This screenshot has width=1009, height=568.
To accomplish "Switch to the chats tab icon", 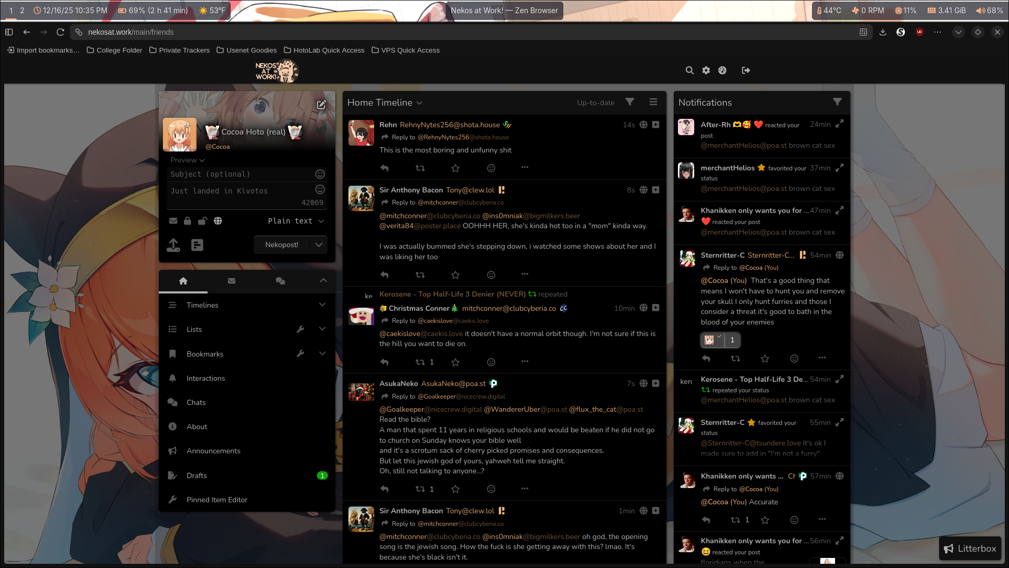I will [x=280, y=281].
